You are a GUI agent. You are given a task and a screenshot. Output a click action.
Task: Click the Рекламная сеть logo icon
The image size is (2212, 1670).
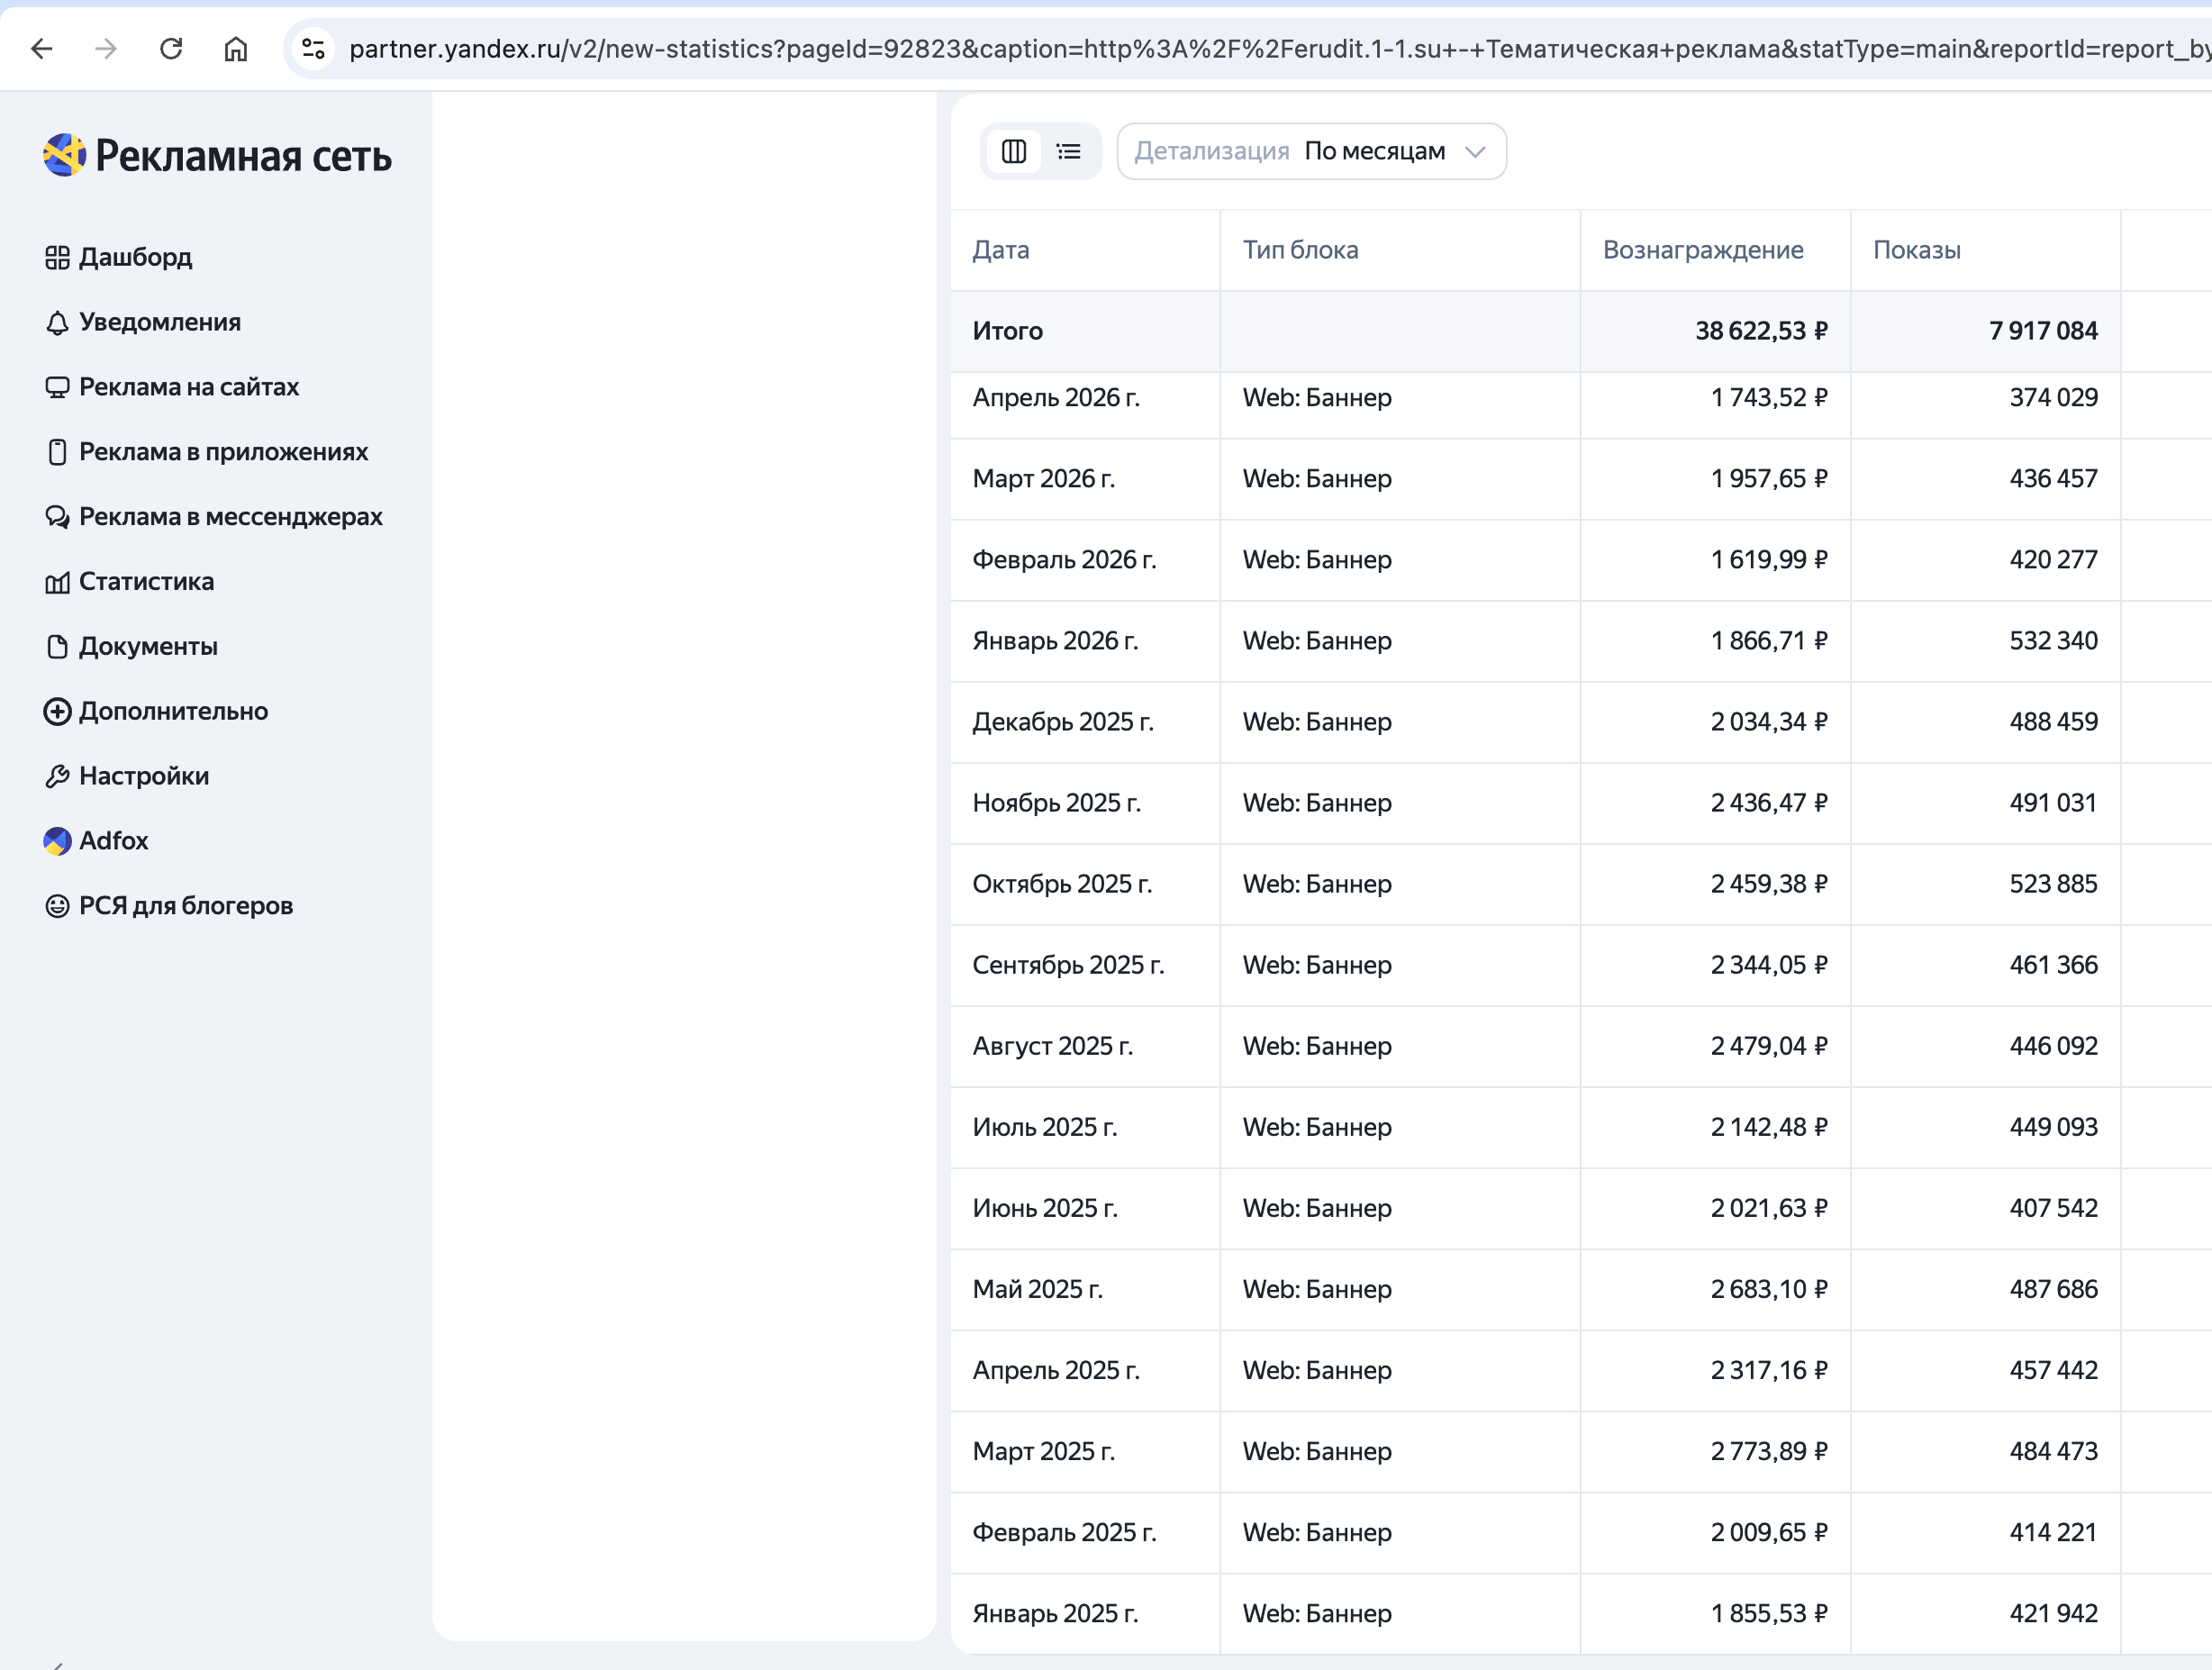(x=65, y=155)
